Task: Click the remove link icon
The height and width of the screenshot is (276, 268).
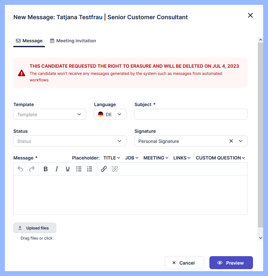Action: coord(115,169)
